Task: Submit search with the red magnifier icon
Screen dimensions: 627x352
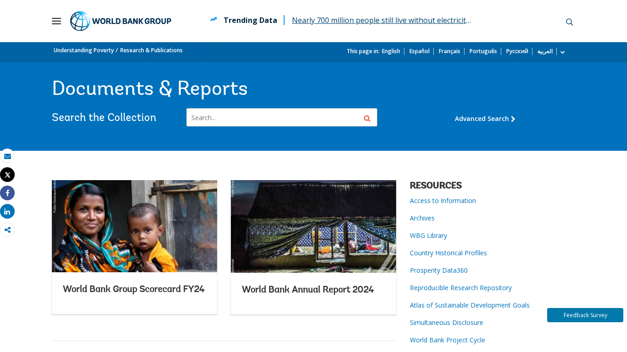Action: click(x=367, y=118)
